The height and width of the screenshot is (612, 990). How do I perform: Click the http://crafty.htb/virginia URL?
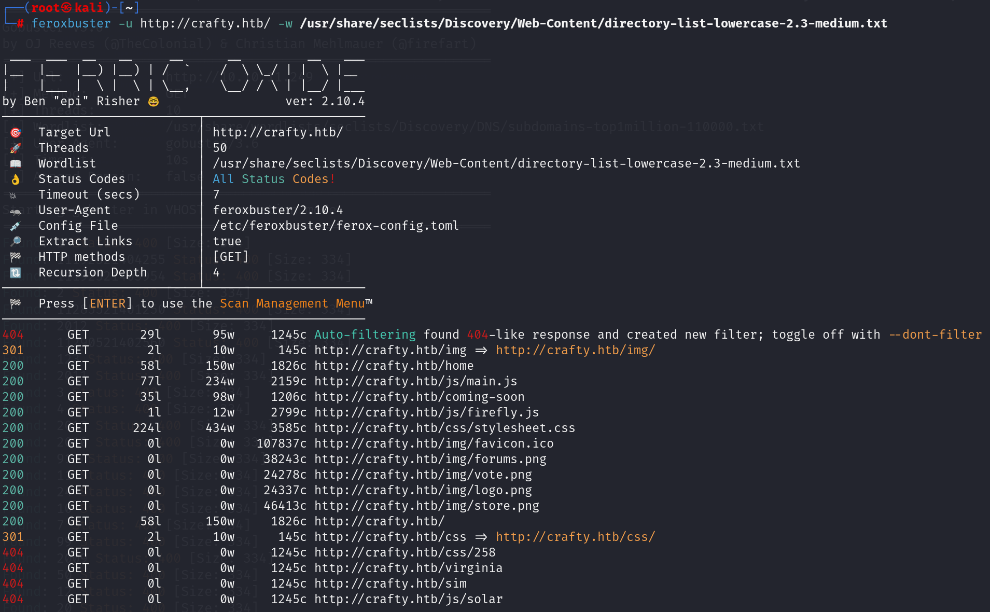[x=409, y=568]
